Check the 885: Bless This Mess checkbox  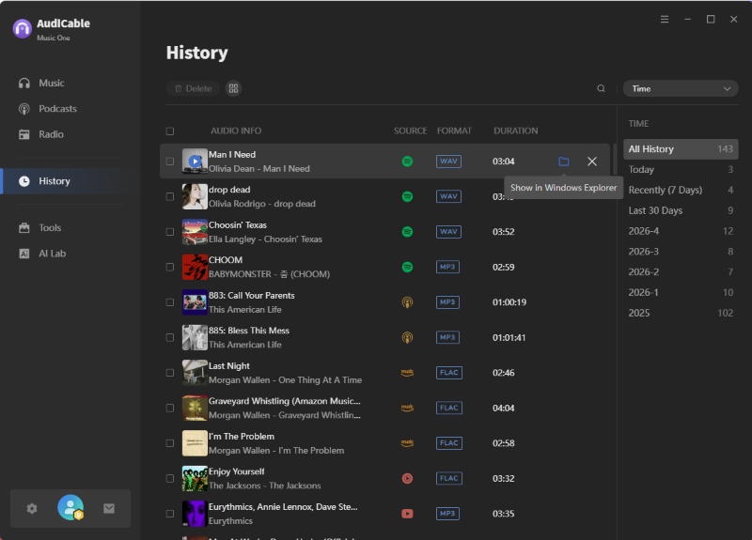170,337
